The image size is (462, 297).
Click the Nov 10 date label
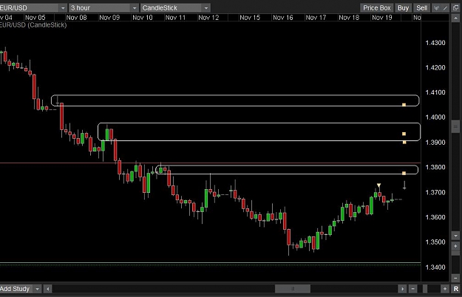coord(143,18)
